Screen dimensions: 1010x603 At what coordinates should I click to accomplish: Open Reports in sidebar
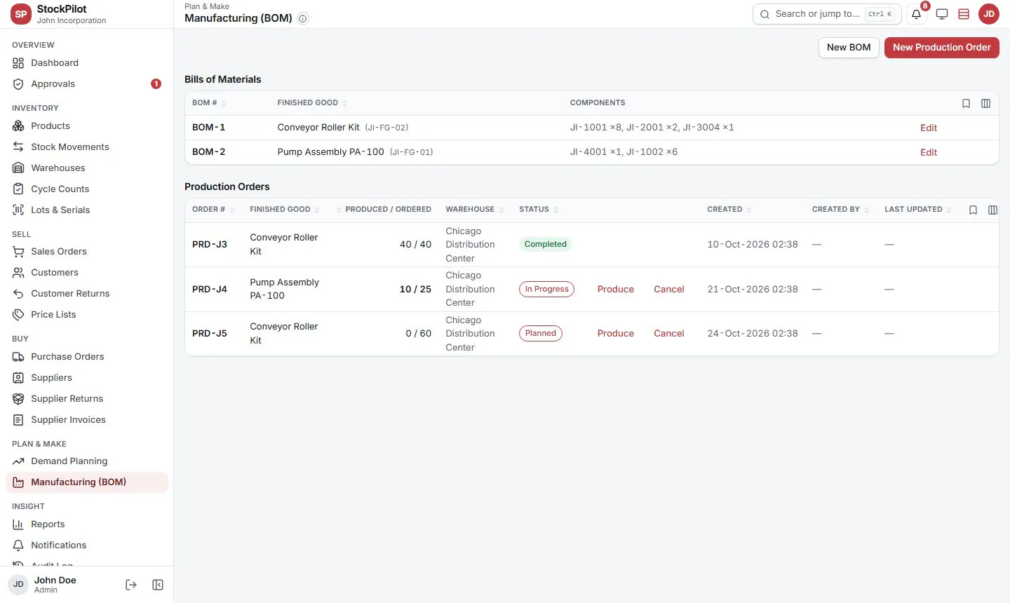[87, 524]
